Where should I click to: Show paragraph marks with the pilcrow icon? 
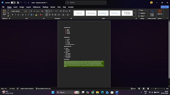click(70, 11)
